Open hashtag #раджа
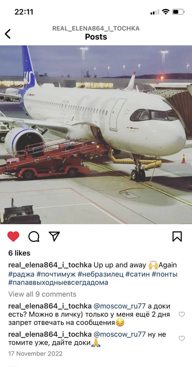 pos(21,274)
